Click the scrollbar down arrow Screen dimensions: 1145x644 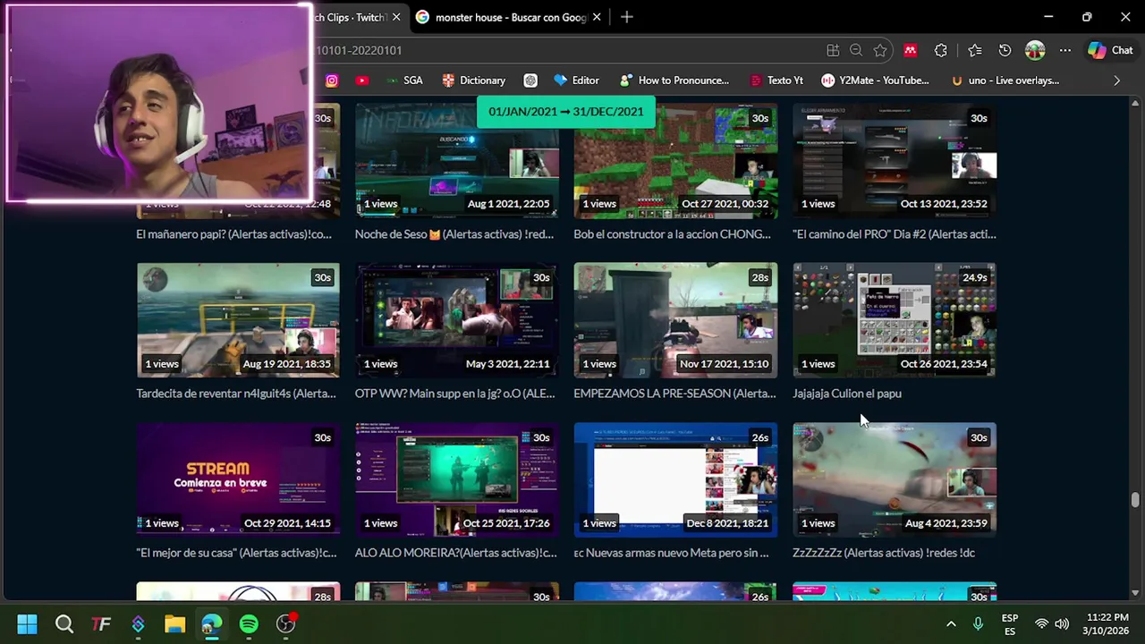tap(1135, 592)
